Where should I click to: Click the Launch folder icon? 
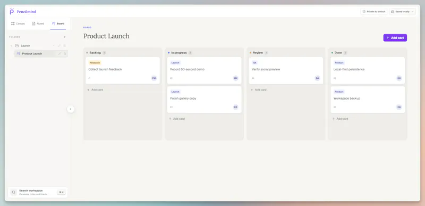point(17,46)
